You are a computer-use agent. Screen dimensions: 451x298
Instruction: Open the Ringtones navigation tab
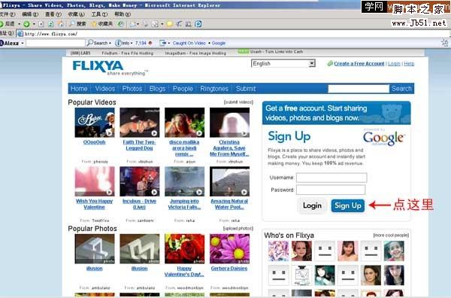tap(214, 88)
